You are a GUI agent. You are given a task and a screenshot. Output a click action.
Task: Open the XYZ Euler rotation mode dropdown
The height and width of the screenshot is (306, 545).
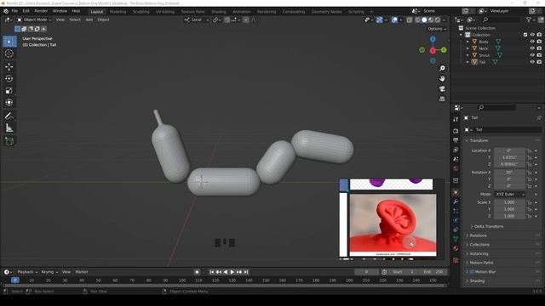pos(510,195)
